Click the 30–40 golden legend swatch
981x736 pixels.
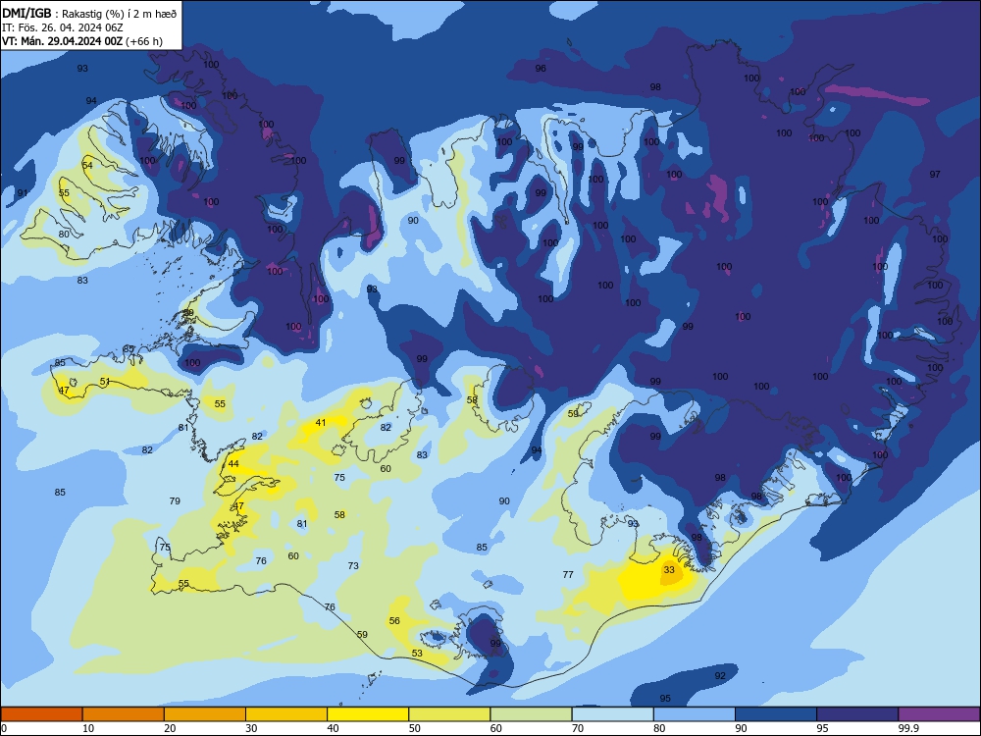[286, 714]
